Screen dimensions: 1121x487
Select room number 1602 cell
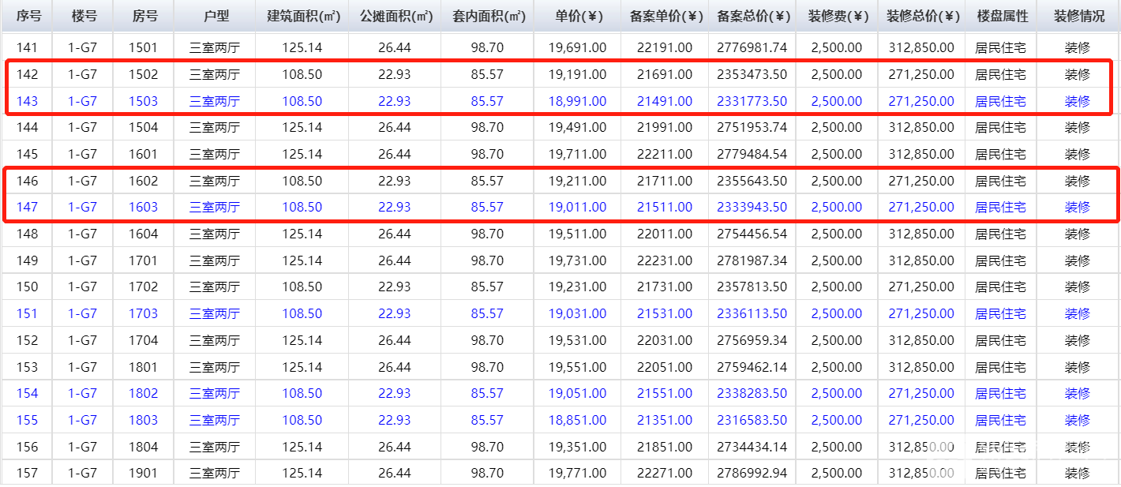pyautogui.click(x=144, y=181)
